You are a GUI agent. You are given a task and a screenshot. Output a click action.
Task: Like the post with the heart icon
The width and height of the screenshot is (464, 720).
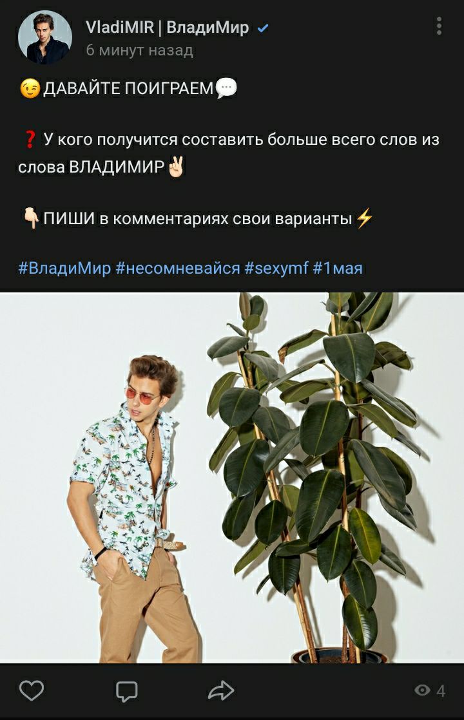[x=31, y=690]
